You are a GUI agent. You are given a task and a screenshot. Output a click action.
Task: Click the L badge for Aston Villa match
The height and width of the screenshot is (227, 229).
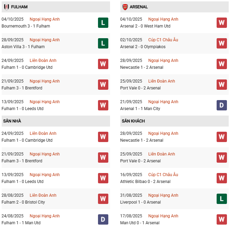103,43
